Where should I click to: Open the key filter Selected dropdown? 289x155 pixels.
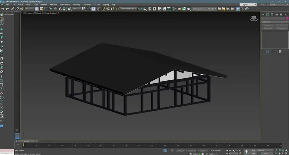[x=265, y=150]
